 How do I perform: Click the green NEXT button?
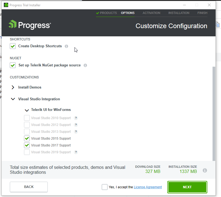pyautogui.click(x=187, y=187)
